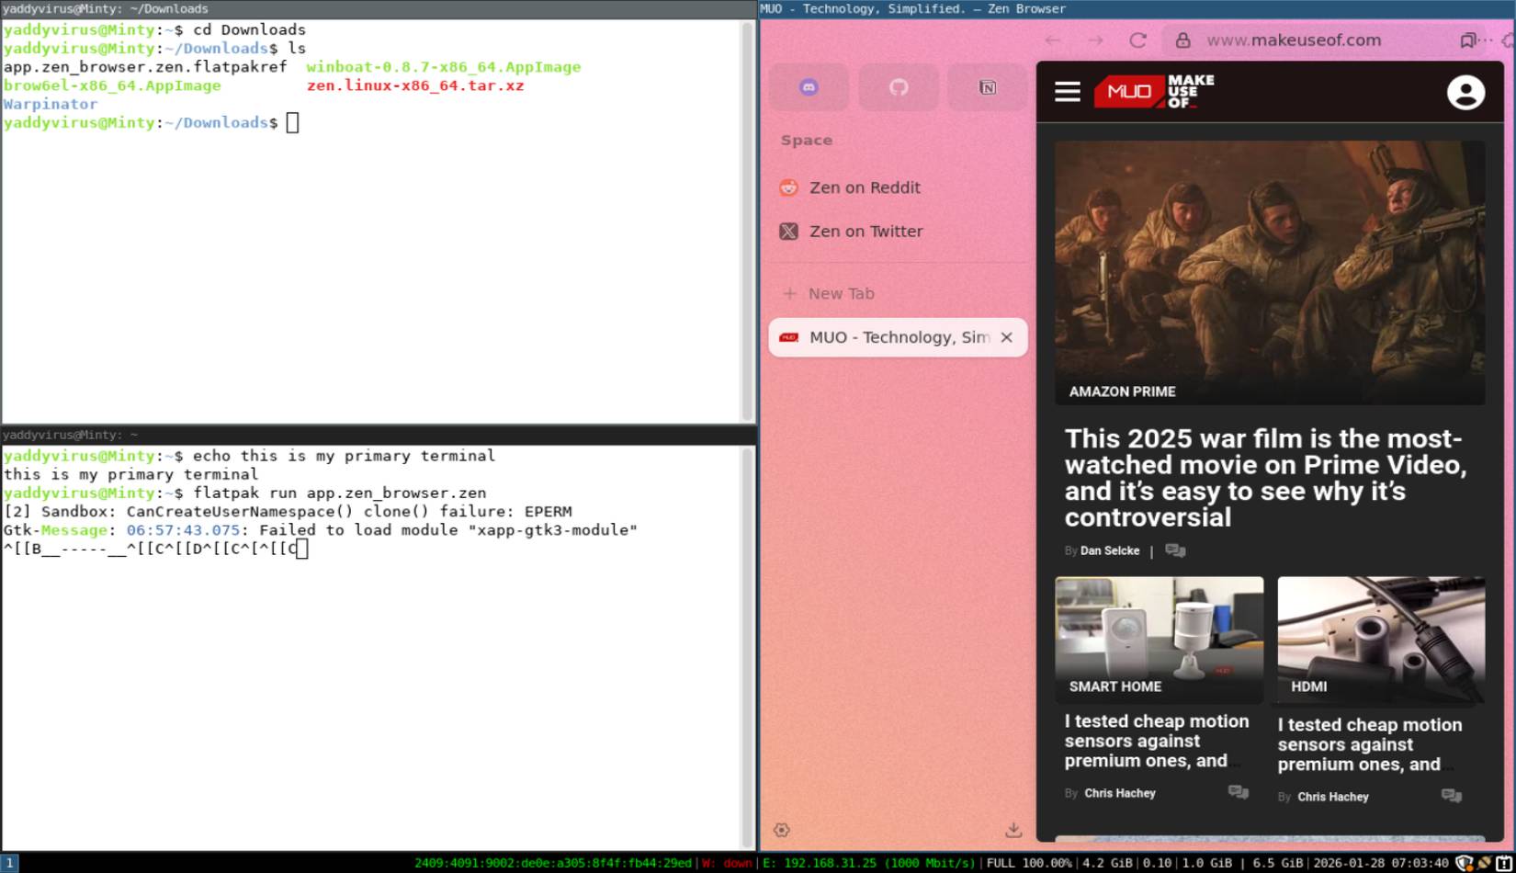Open the Discord pinned tab in Zen sidebar
1516x873 pixels.
pyautogui.click(x=809, y=86)
